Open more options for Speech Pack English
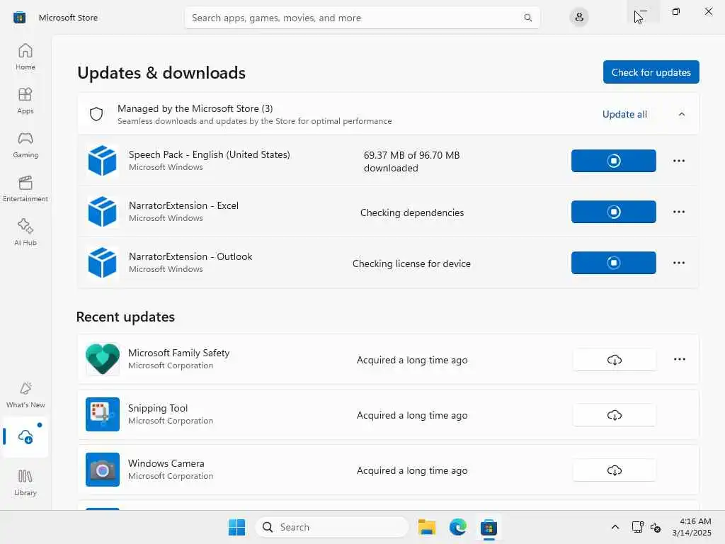The width and height of the screenshot is (725, 544). (x=679, y=161)
